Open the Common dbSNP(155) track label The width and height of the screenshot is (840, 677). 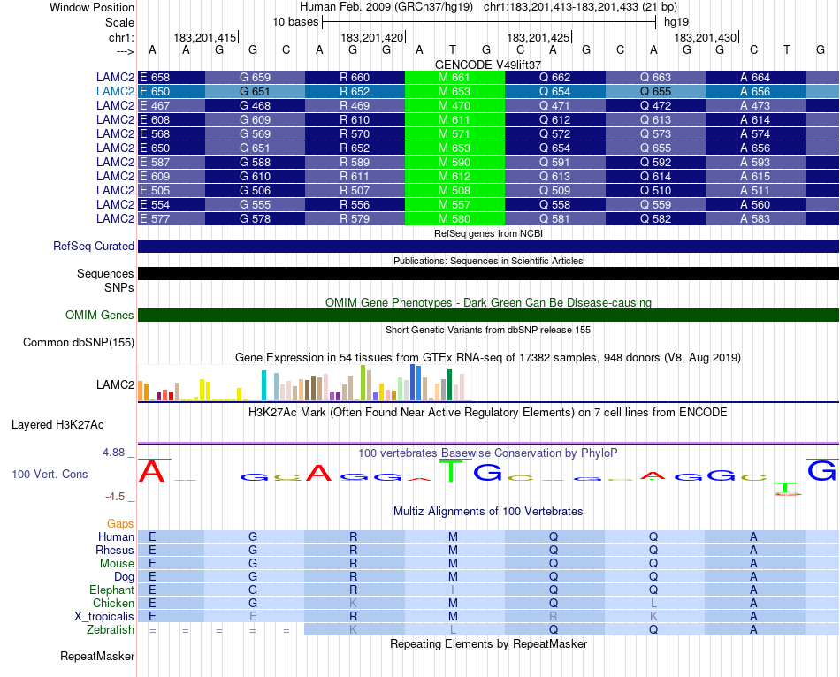[78, 342]
